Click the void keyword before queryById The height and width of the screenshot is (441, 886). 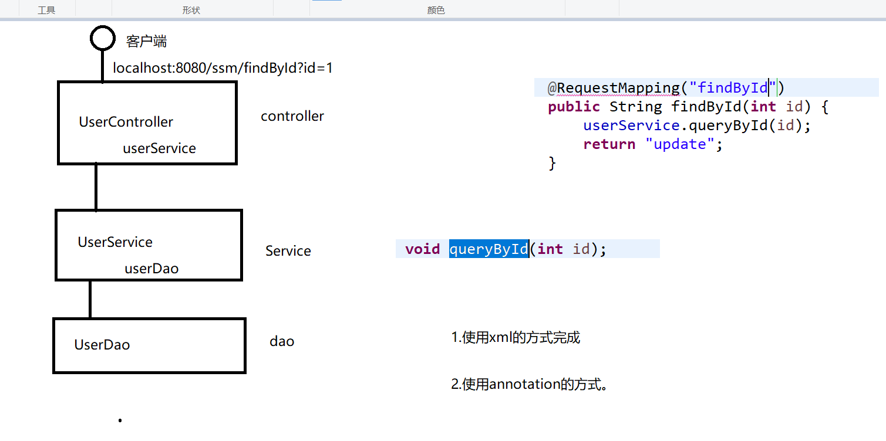(x=423, y=249)
